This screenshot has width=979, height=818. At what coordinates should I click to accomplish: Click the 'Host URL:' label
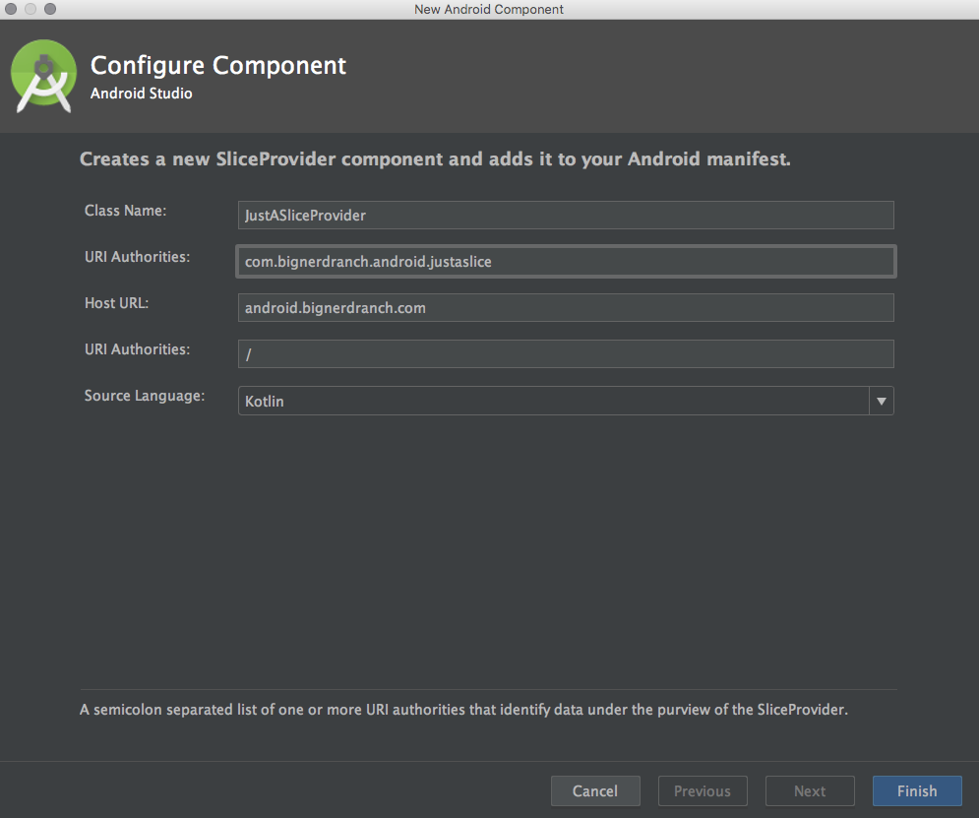(x=117, y=303)
